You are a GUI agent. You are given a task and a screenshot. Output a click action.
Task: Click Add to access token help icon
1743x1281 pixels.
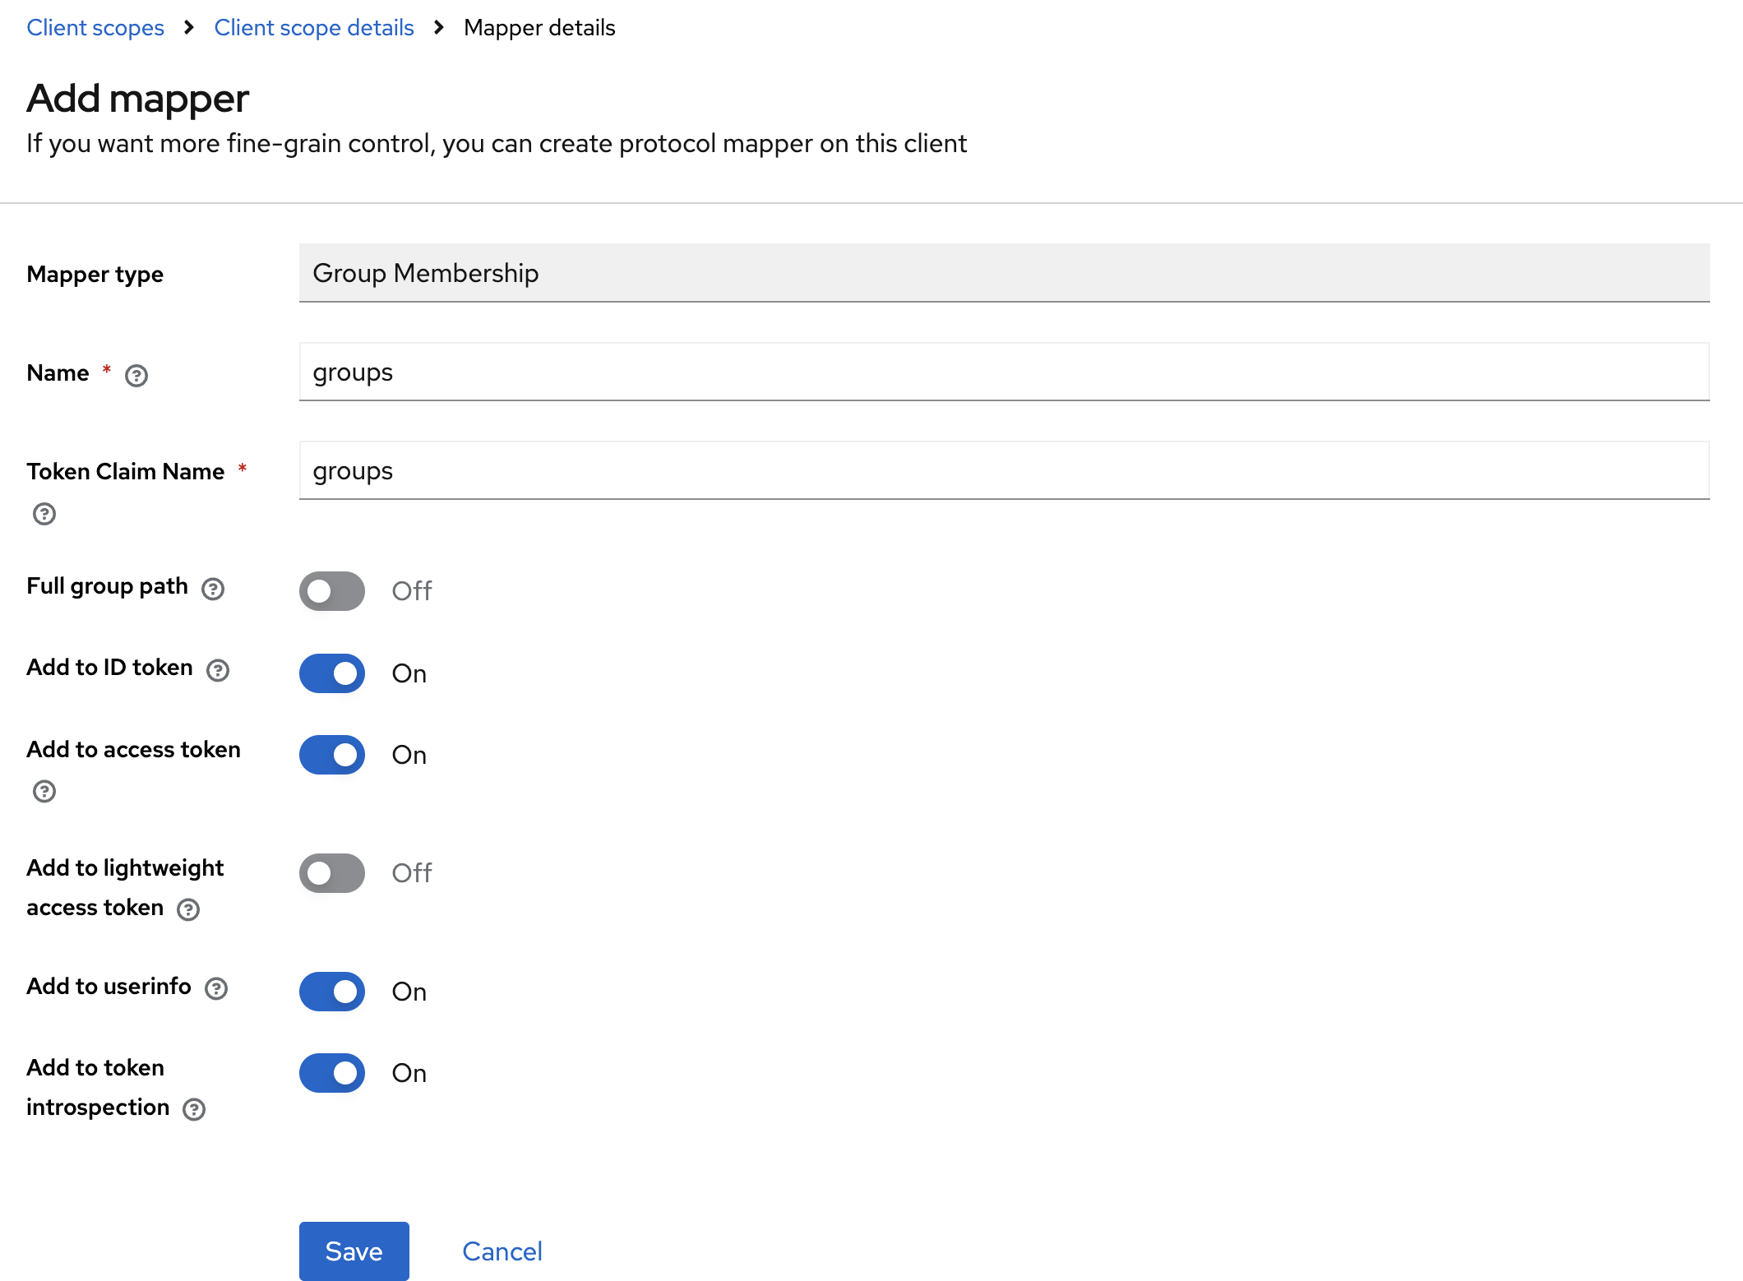(44, 791)
